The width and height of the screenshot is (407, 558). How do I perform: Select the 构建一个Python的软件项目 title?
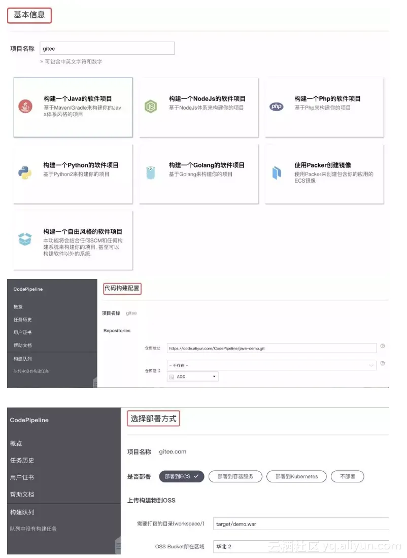81,165
